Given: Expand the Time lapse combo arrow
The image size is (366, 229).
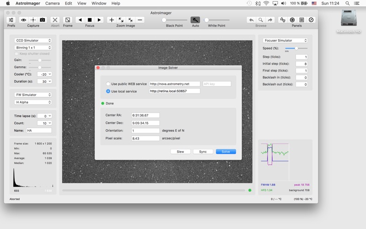Looking at the screenshot, I should 50,116.
